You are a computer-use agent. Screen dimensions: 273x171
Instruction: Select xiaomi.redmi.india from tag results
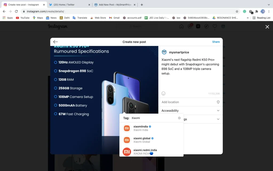click(151, 152)
